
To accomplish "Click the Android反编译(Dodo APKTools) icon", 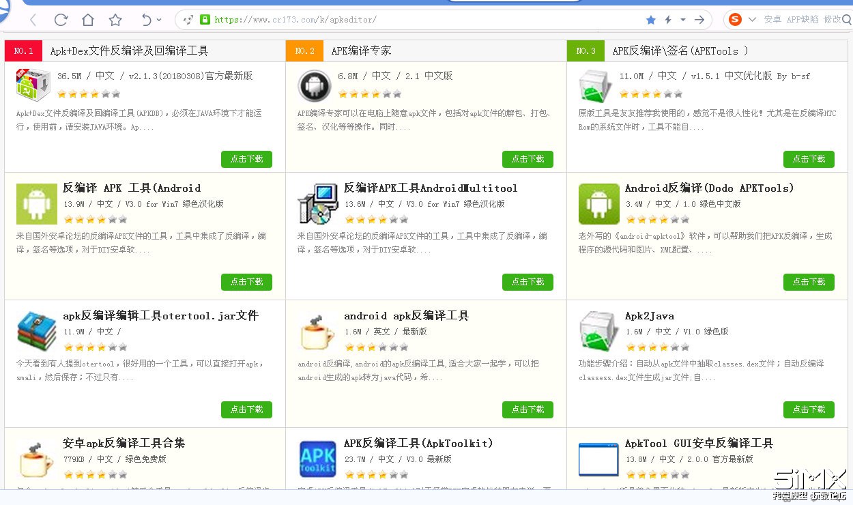I will [599, 204].
